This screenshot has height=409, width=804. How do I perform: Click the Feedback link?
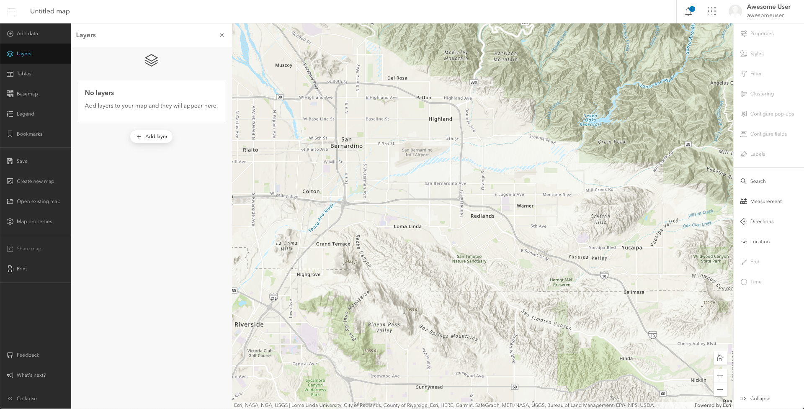[27, 355]
